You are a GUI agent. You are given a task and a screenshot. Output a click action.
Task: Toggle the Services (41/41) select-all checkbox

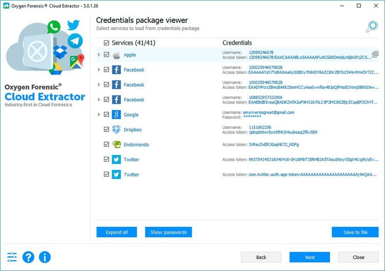(106, 43)
